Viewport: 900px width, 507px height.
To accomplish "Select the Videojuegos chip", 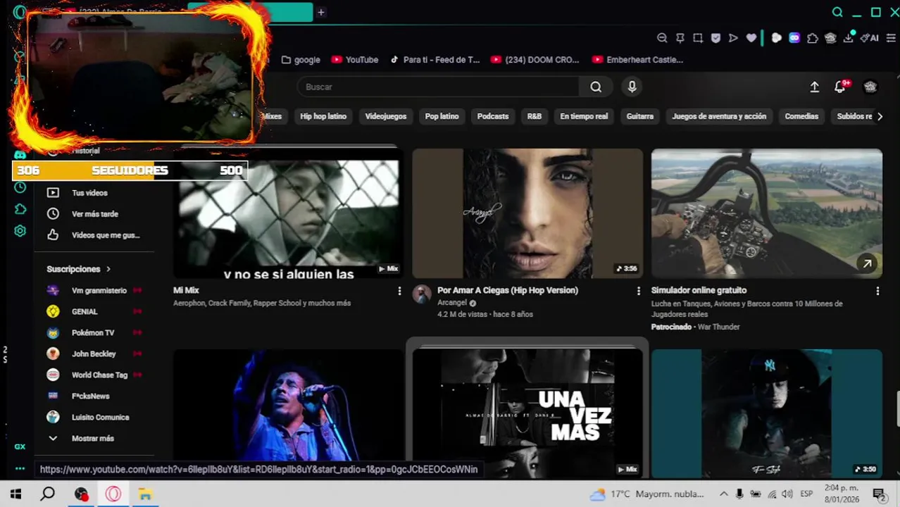I will (x=385, y=116).
